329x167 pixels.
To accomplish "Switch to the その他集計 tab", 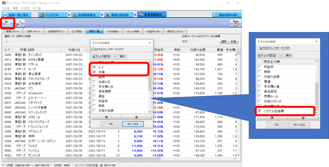I will coord(113,31).
